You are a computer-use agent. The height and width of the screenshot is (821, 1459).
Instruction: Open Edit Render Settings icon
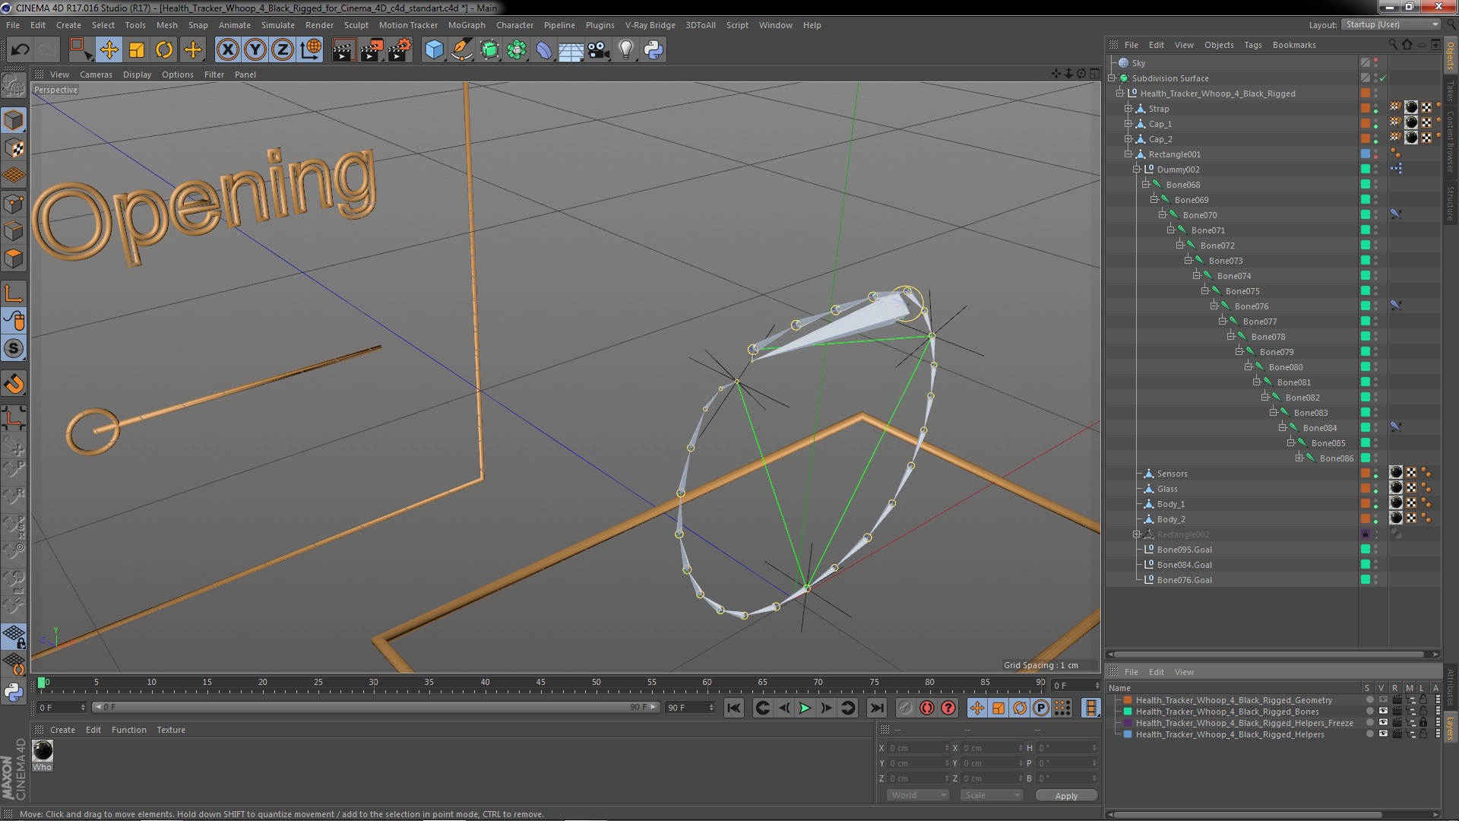pos(399,50)
